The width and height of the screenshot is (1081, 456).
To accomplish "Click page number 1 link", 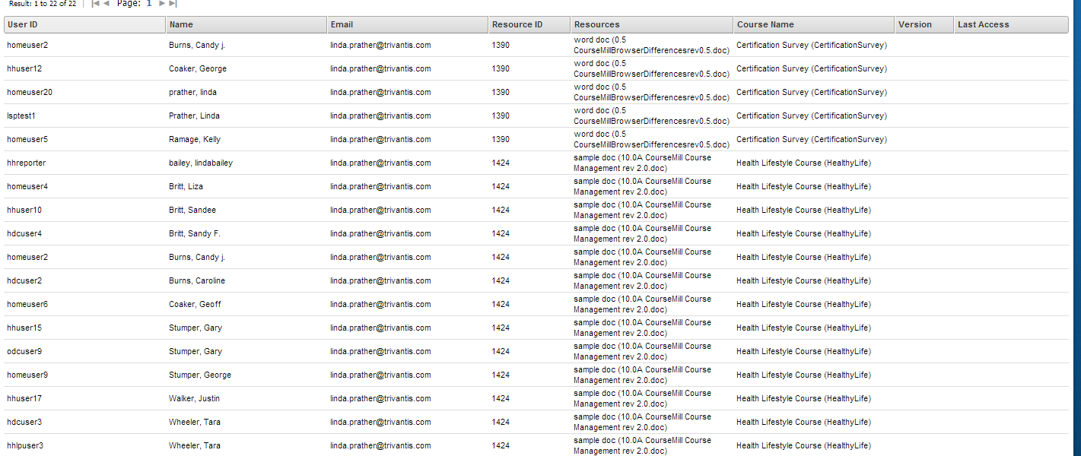I will [149, 4].
